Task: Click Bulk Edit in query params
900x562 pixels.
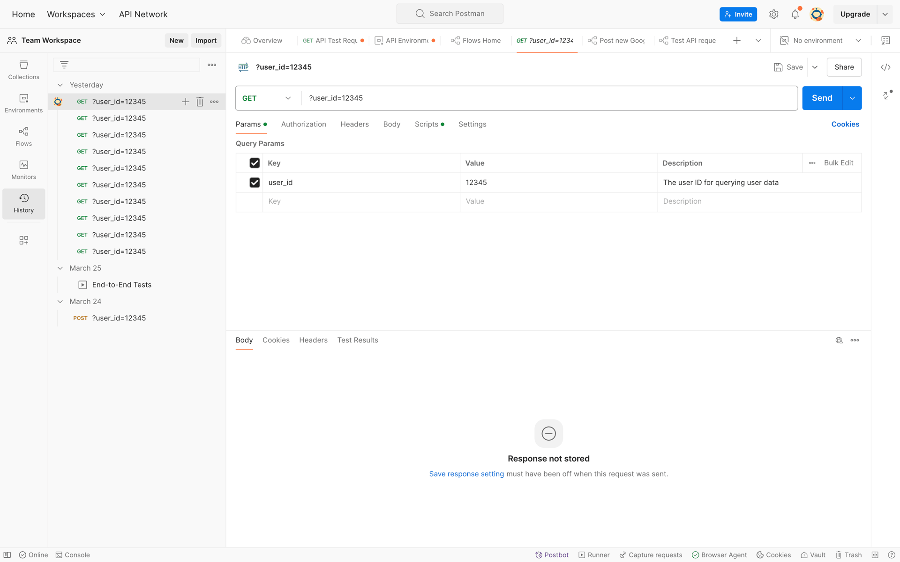Action: point(839,163)
